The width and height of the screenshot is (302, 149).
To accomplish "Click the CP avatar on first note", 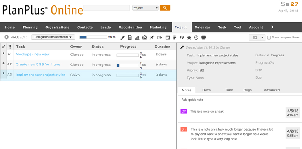I will pos(184,111).
